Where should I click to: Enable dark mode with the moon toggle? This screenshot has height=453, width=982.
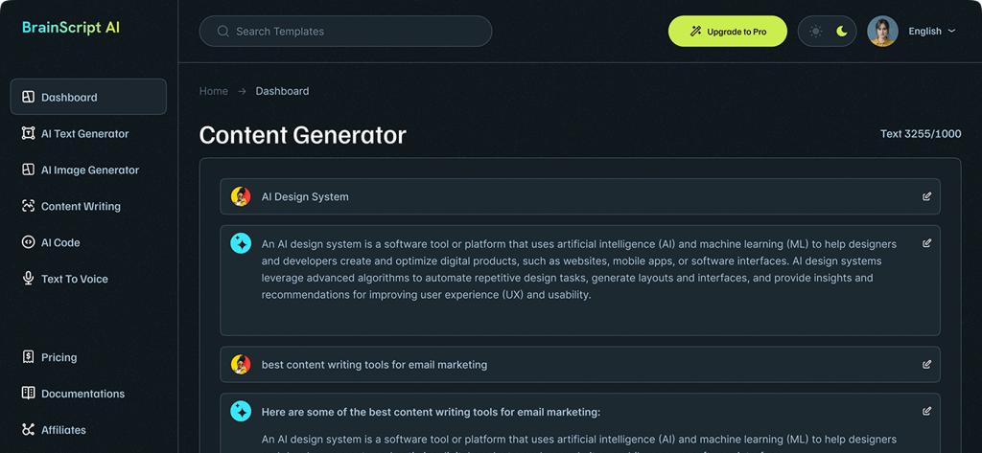(x=841, y=32)
